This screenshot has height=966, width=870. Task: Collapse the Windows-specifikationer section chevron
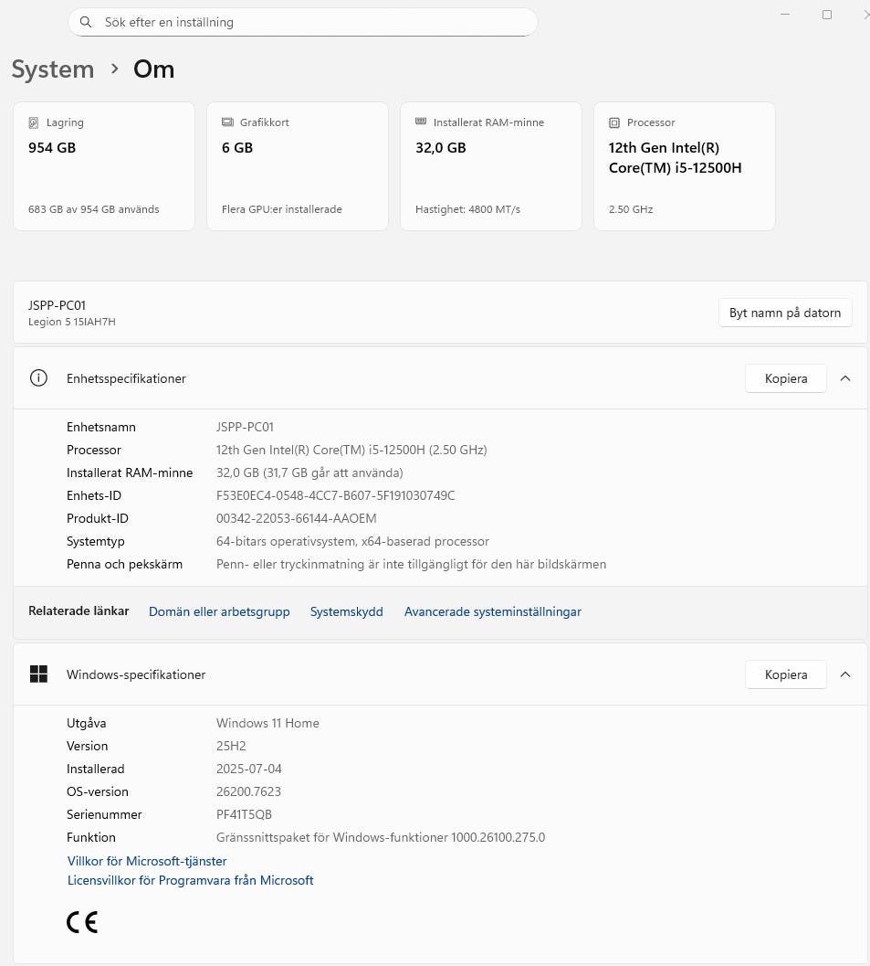pos(845,674)
